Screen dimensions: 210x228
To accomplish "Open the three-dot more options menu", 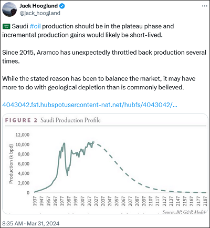I will [x=205, y=6].
